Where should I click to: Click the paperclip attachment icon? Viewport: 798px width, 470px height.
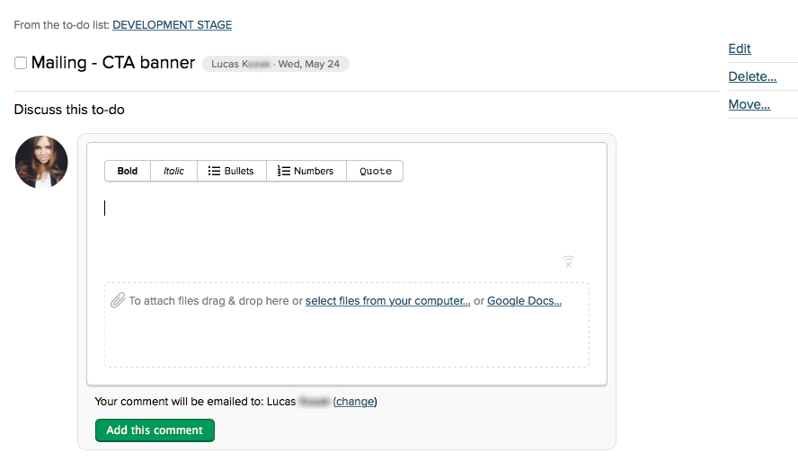pos(117,301)
